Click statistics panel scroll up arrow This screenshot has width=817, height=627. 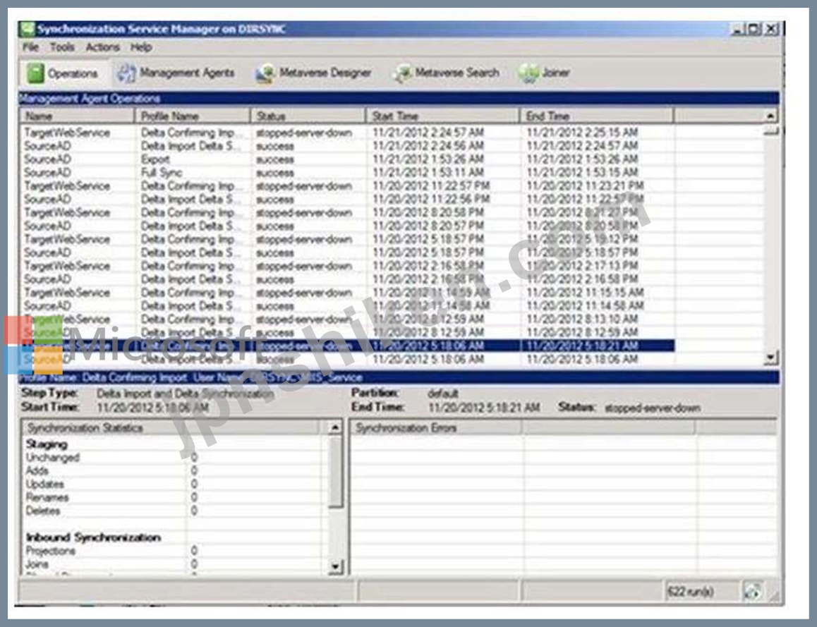(x=335, y=428)
